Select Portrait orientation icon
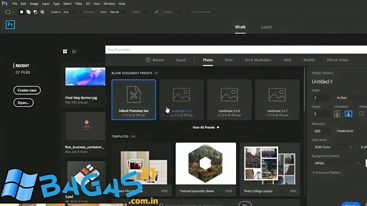Viewport: 367px width, 206px height. (337, 114)
